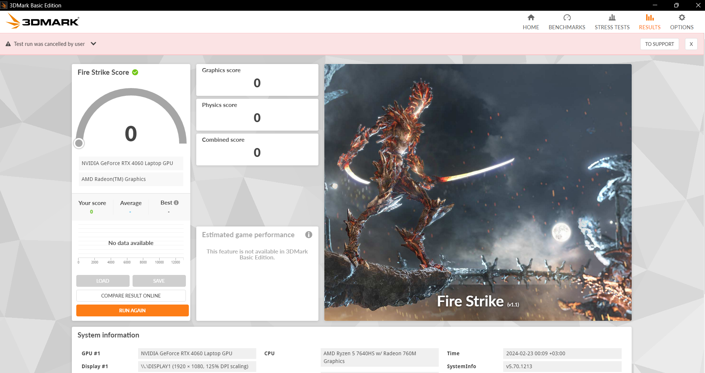Click the Best score info icon
Image resolution: width=705 pixels, height=373 pixels.
click(x=176, y=202)
